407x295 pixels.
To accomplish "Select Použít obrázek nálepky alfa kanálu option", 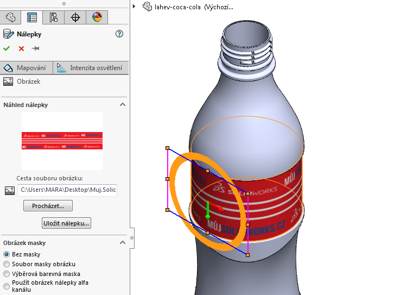I will click(7, 286).
